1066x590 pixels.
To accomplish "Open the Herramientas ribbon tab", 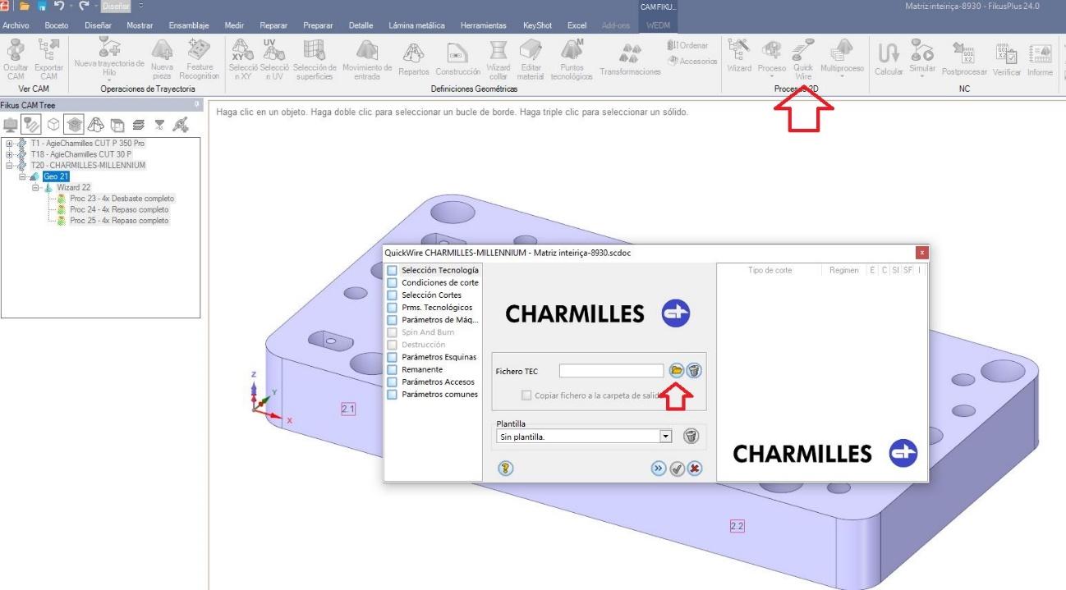I will point(483,25).
